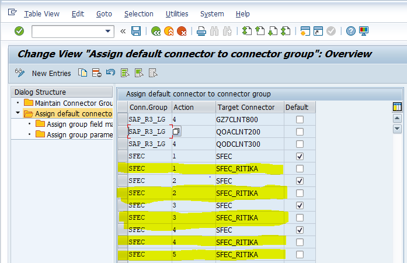Open the Edit menu
This screenshot has height=263, width=407.
point(78,14)
